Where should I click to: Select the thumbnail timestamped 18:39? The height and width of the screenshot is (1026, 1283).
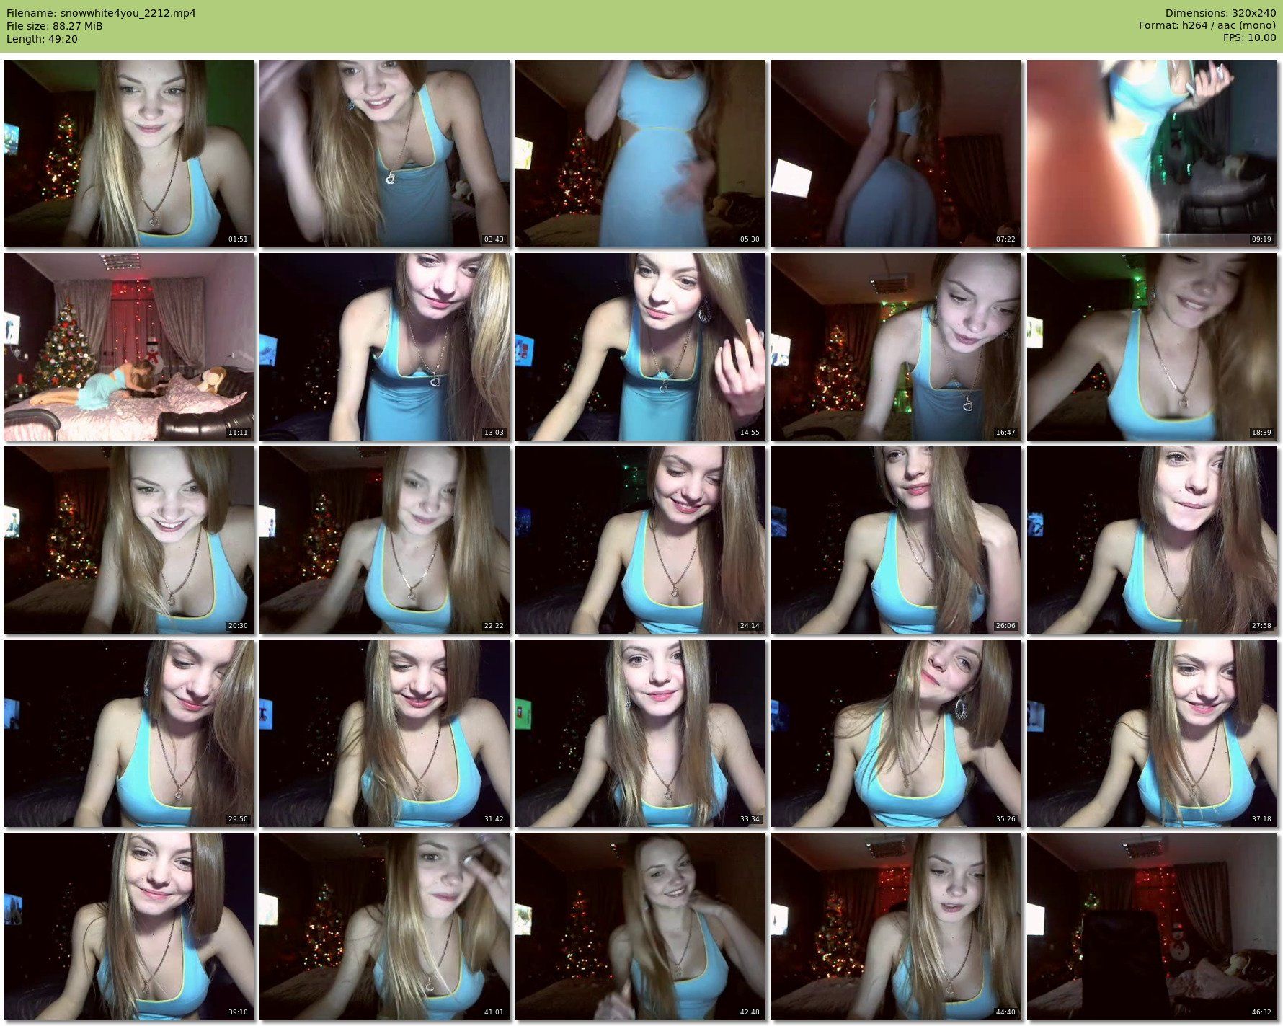1152,347
